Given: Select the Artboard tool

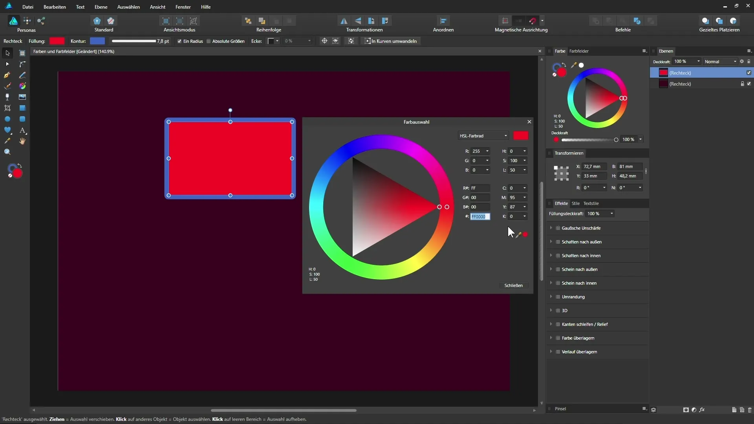Looking at the screenshot, I should [x=22, y=53].
